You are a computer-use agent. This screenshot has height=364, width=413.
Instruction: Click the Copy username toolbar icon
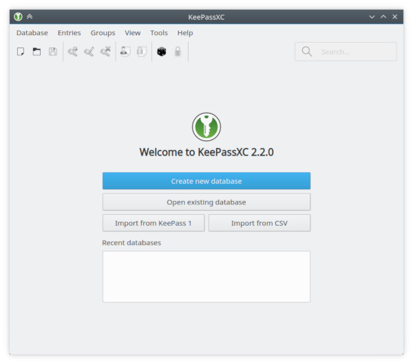125,52
